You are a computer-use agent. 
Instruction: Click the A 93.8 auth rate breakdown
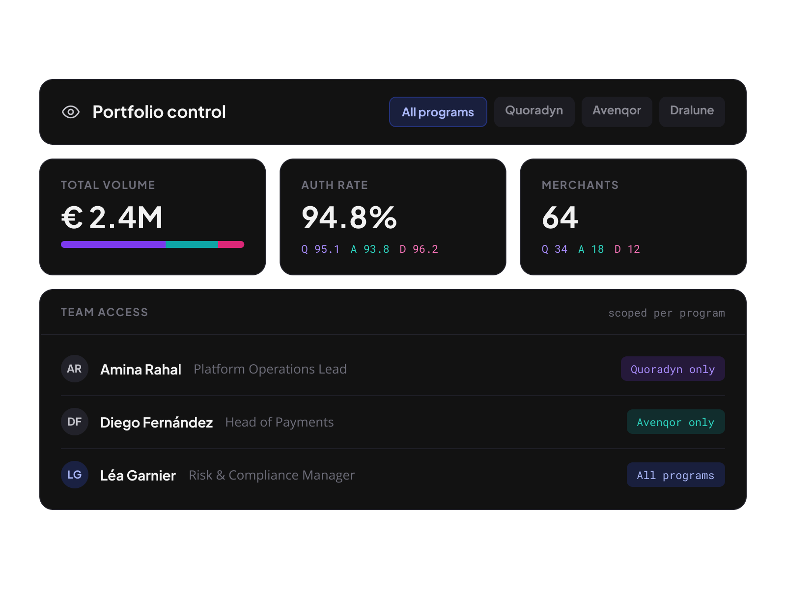point(369,249)
